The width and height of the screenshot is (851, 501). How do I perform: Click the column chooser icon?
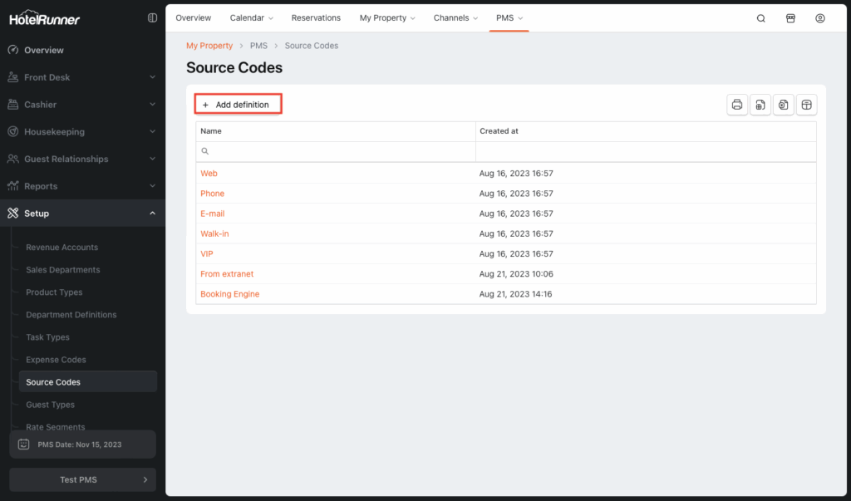806,105
